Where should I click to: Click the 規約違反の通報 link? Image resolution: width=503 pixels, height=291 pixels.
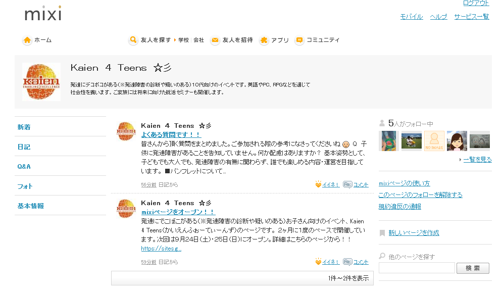click(399, 206)
